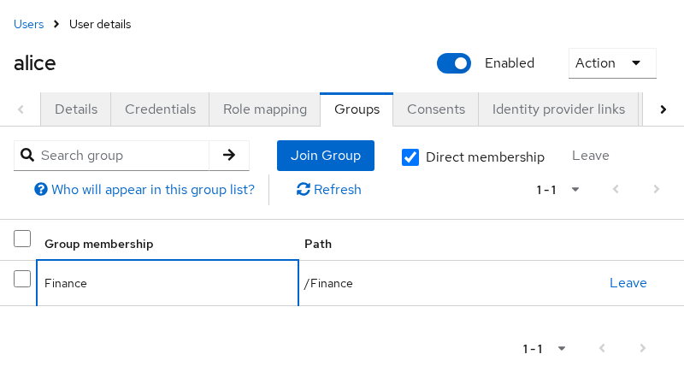Click the User details breadcrumb text
Image resolution: width=684 pixels, height=366 pixels.
click(100, 24)
